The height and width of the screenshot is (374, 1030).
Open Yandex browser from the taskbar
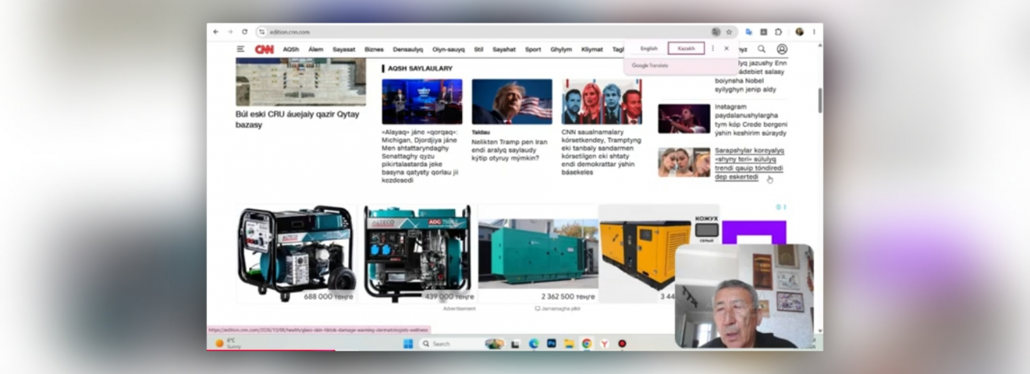pyautogui.click(x=604, y=343)
